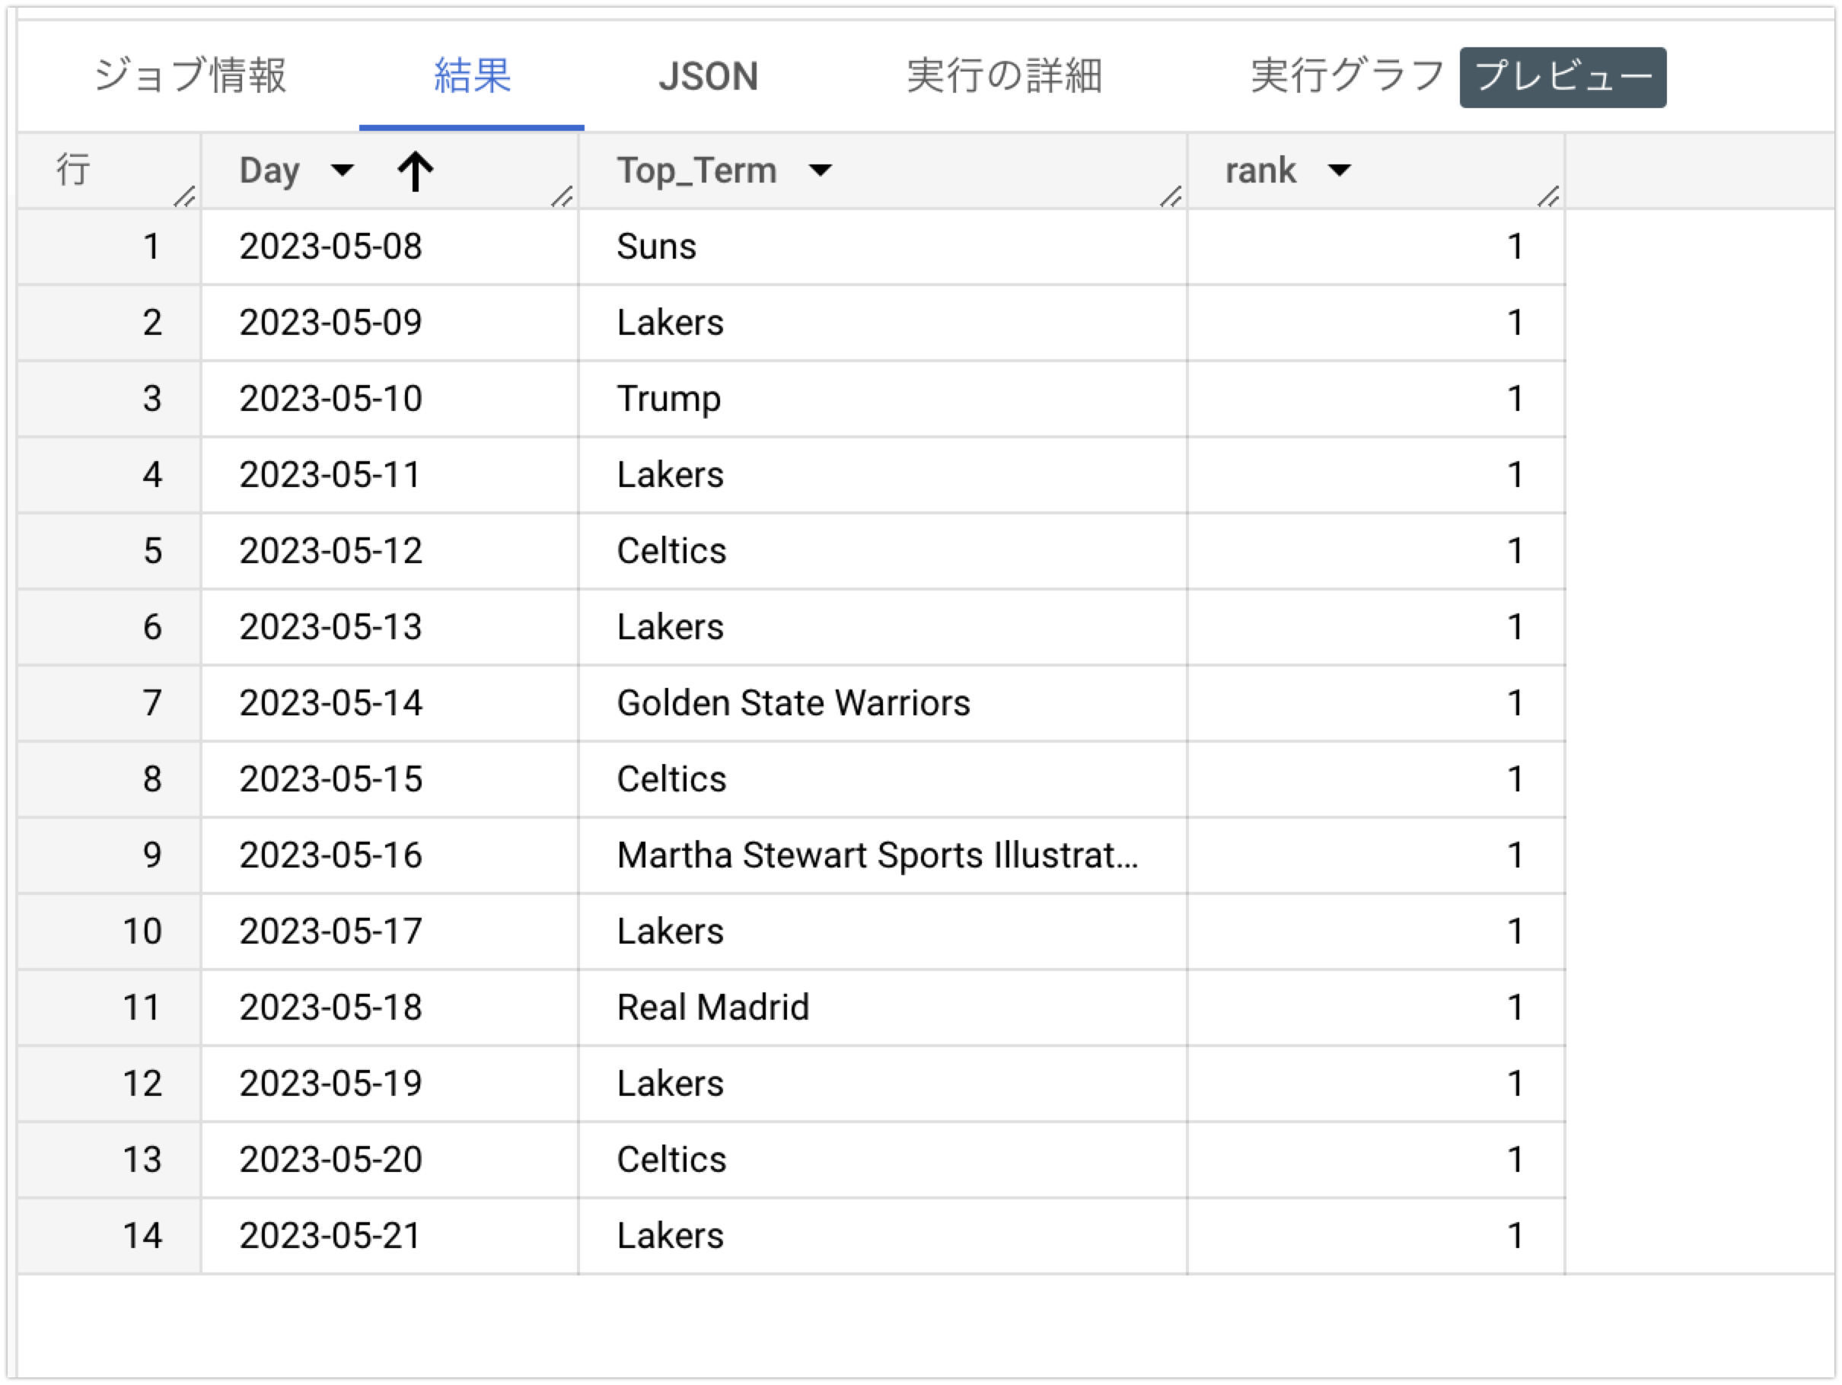
Task: Click the 行 column header
Action: pos(109,170)
